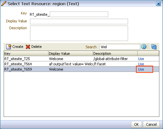Select the RT_sitesite_T25 row
The image size is (163, 129).
pos(81,59)
